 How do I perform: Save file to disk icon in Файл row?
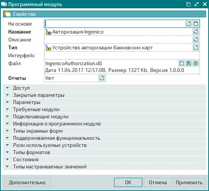point(188,63)
